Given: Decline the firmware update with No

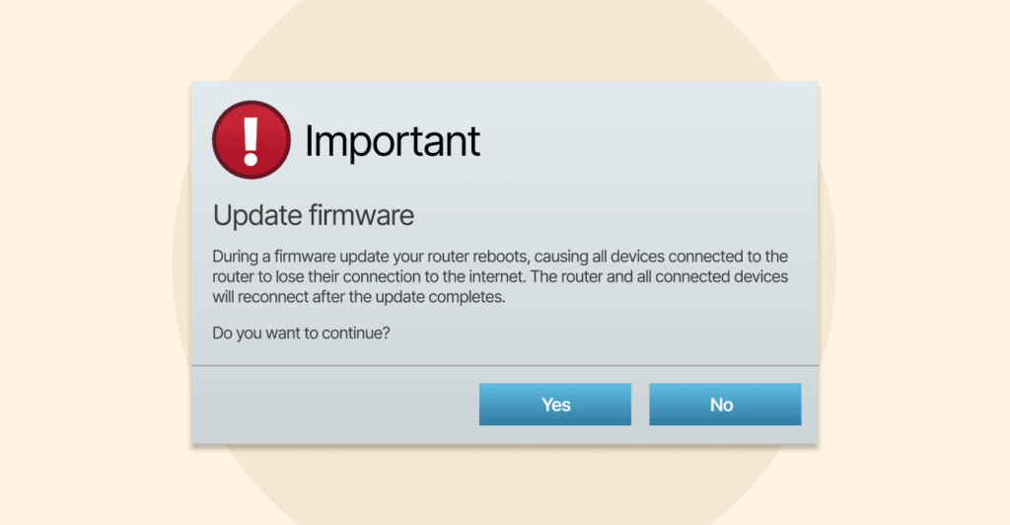Looking at the screenshot, I should pyautogui.click(x=724, y=405).
